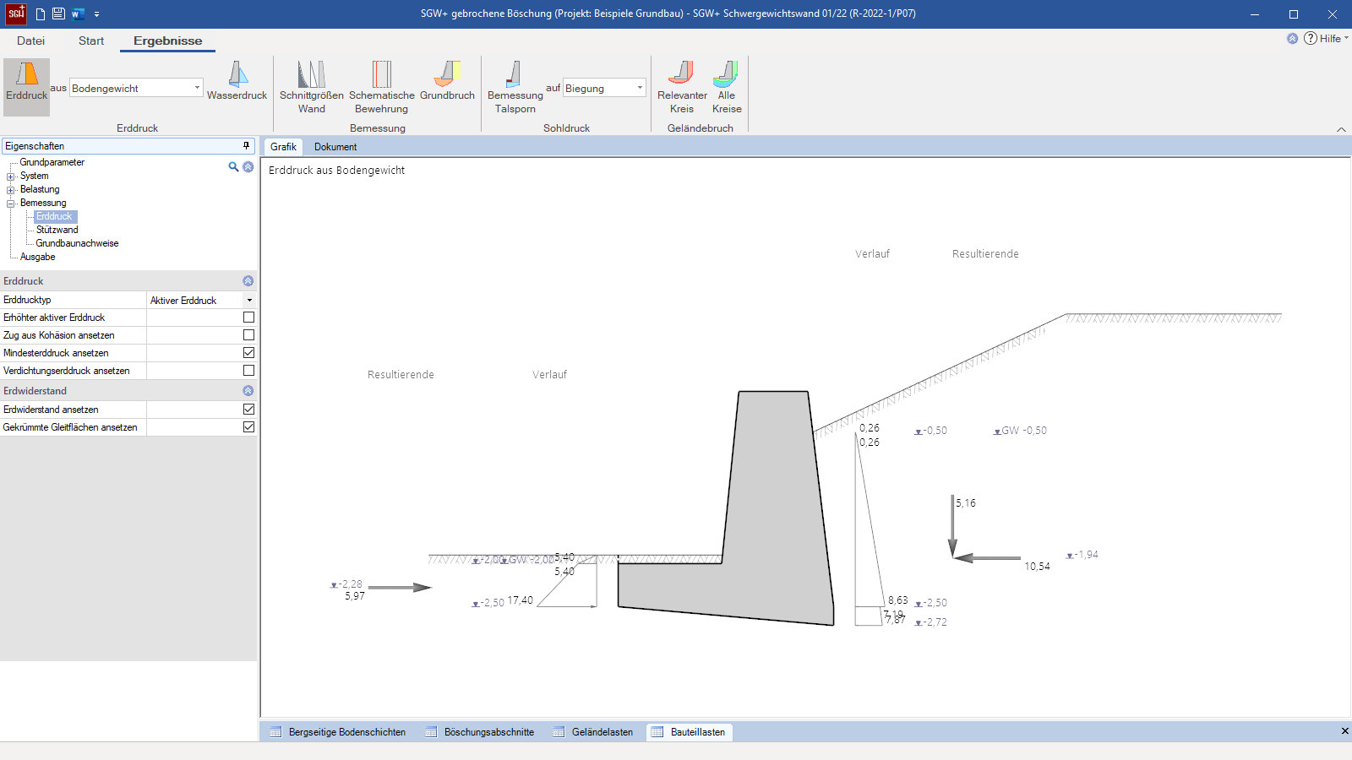Click the SGW+ application logo icon
1352x760 pixels.
(16, 14)
